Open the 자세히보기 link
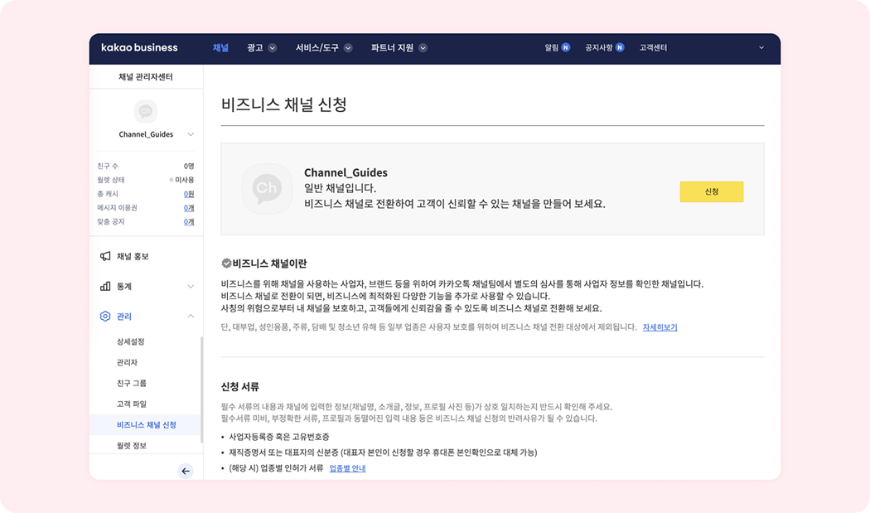This screenshot has height=513, width=870. (x=660, y=327)
